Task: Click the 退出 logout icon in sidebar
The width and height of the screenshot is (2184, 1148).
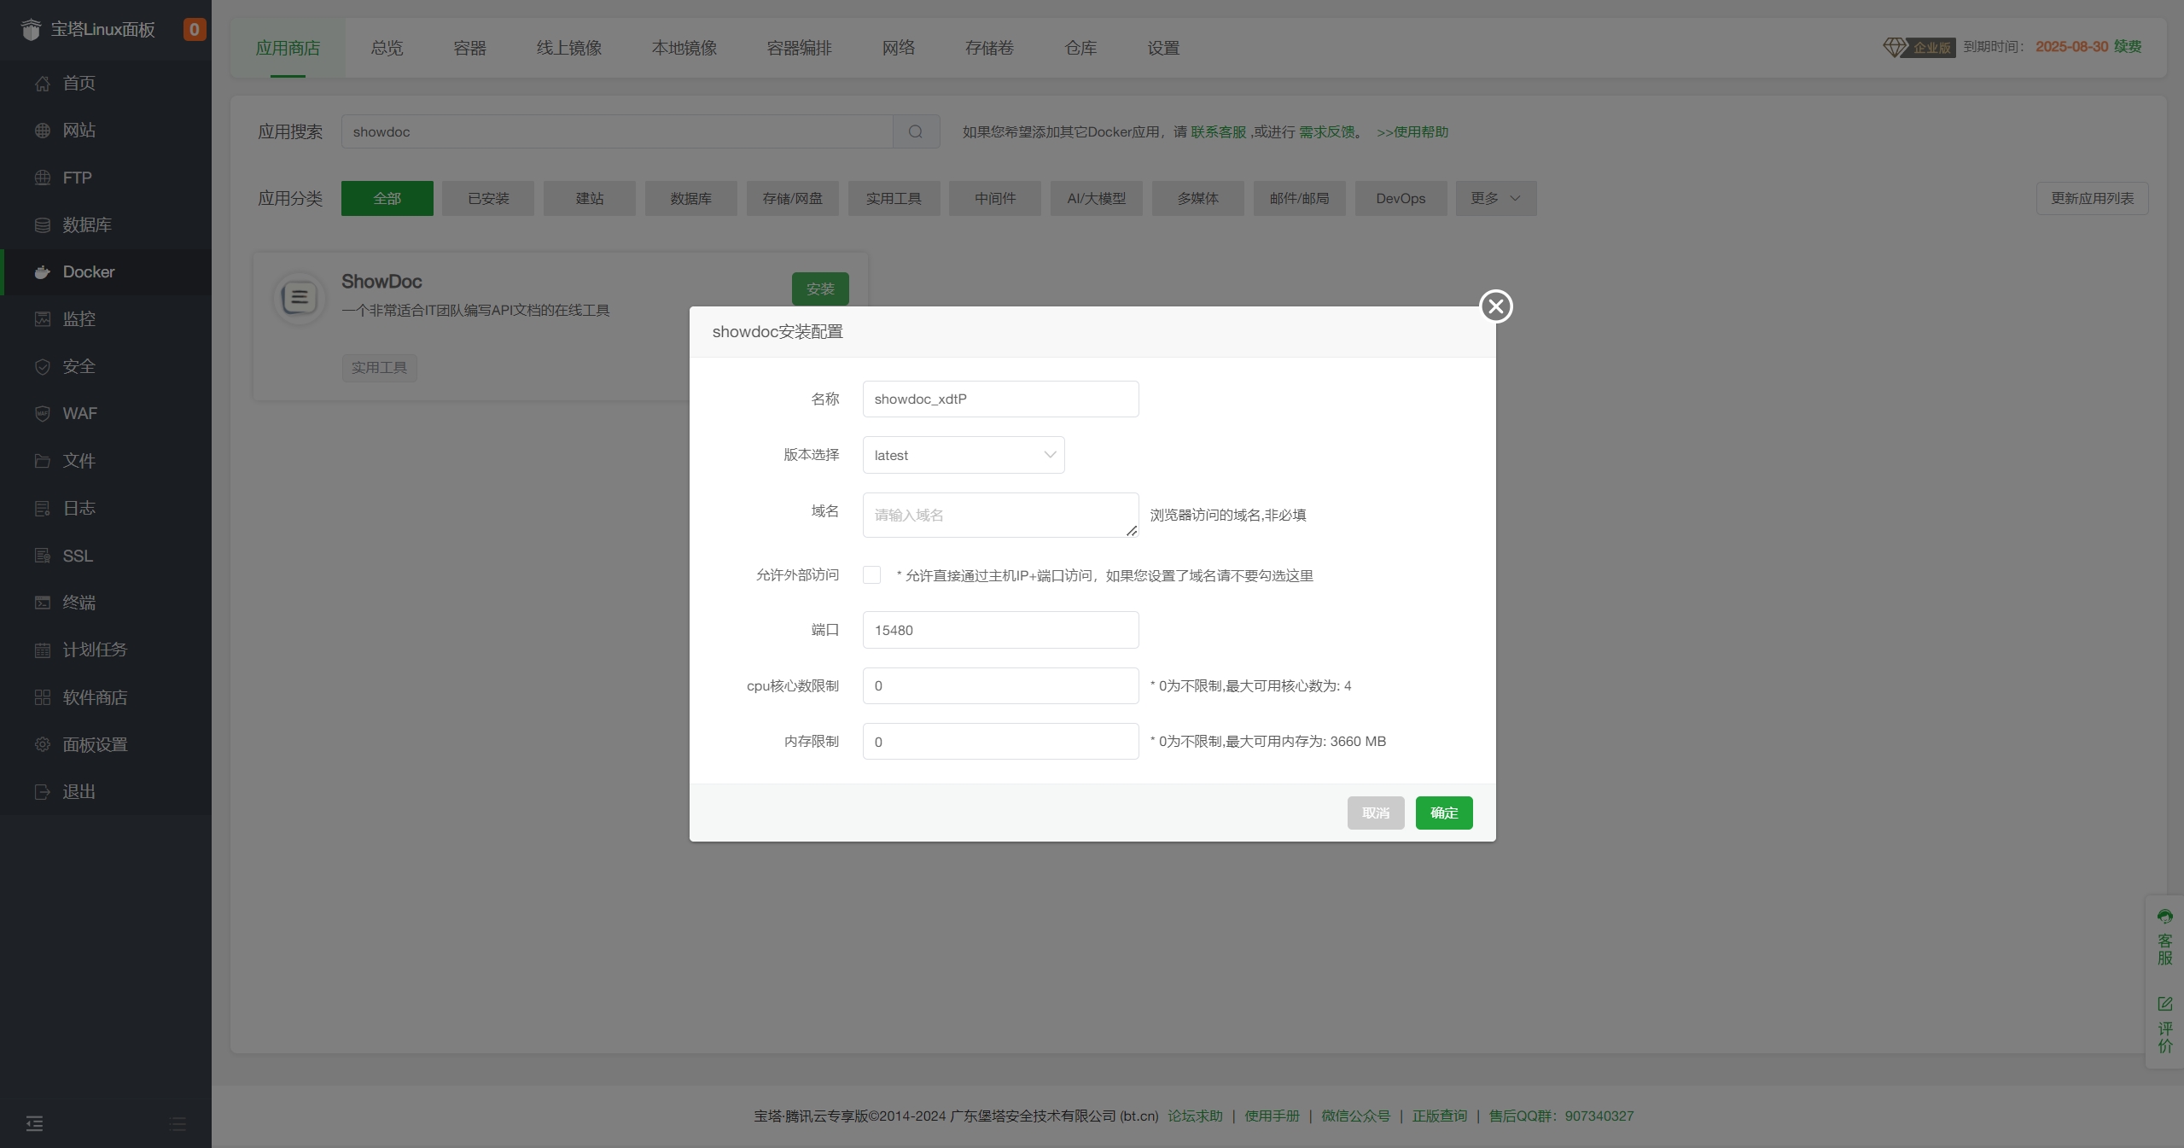Action: pyautogui.click(x=43, y=792)
